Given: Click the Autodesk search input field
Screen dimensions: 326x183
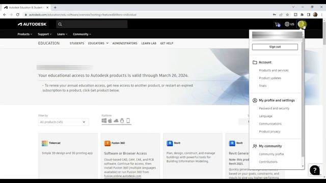Looking at the screenshot, I should [92, 24].
